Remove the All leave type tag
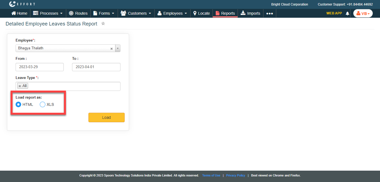The height and width of the screenshot is (182, 380). coord(20,86)
